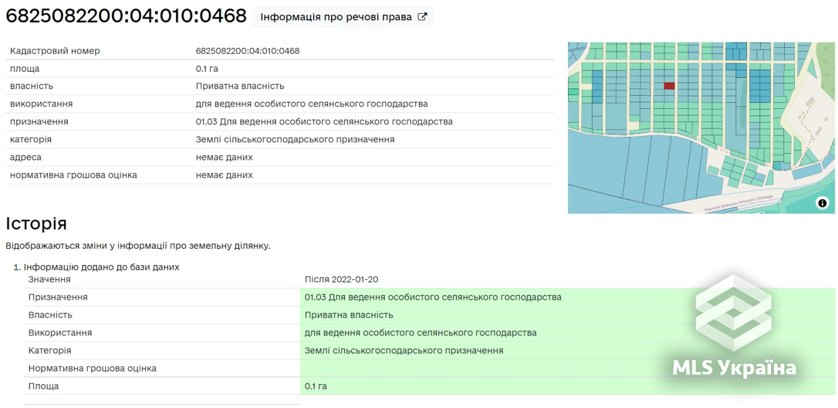This screenshot has height=408, width=838.
Task: Click the Інформацію додано до бази даних entry
Action: pos(102,267)
